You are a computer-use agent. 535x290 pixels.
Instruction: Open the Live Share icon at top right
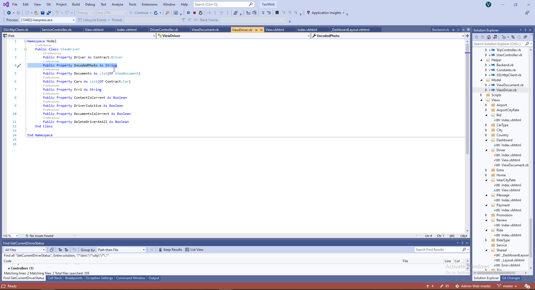point(527,13)
